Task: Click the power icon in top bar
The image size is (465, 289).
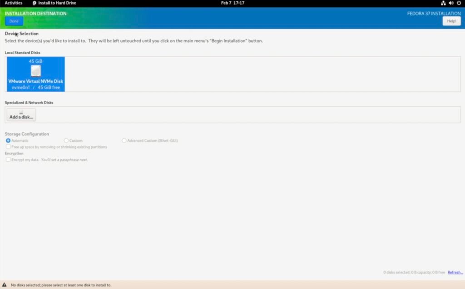Action: tap(459, 3)
